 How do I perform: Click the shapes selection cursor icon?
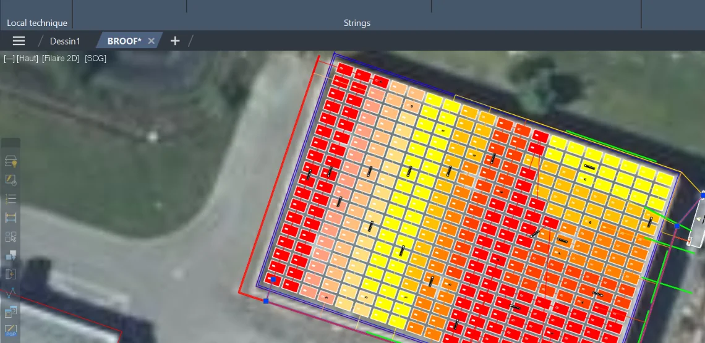click(11, 237)
